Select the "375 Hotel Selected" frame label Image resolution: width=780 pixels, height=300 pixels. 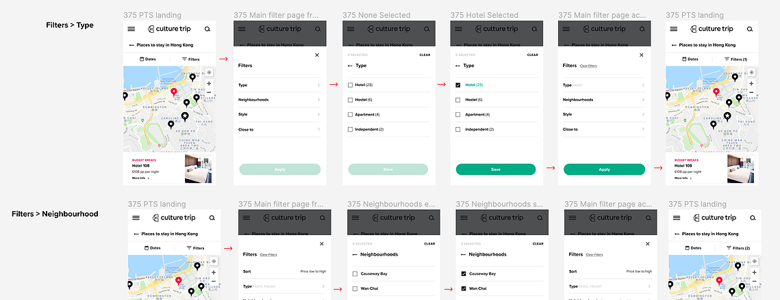(485, 16)
